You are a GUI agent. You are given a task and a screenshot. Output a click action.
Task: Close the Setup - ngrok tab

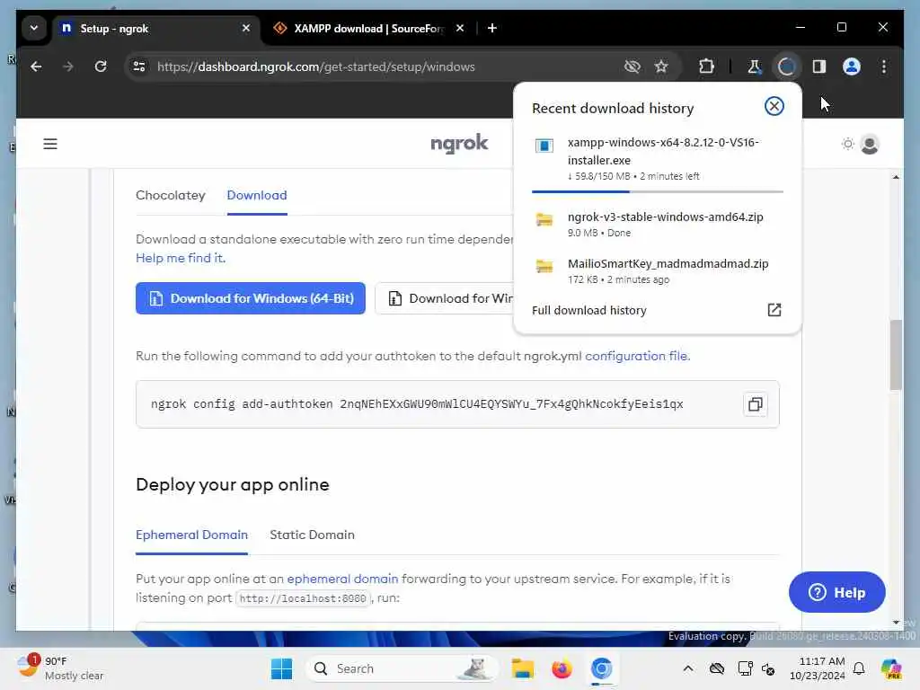pos(246,28)
